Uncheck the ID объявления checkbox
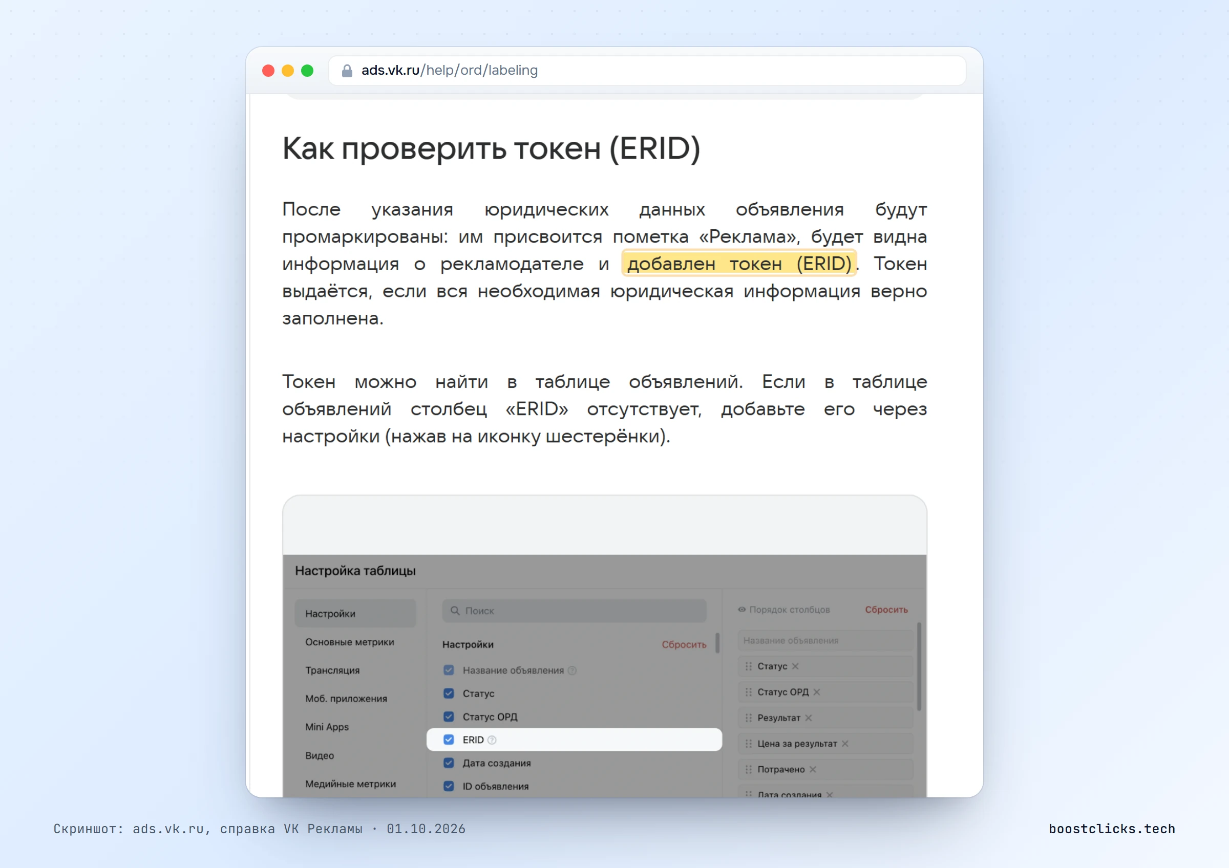Screen dimensions: 1229x868 449,786
